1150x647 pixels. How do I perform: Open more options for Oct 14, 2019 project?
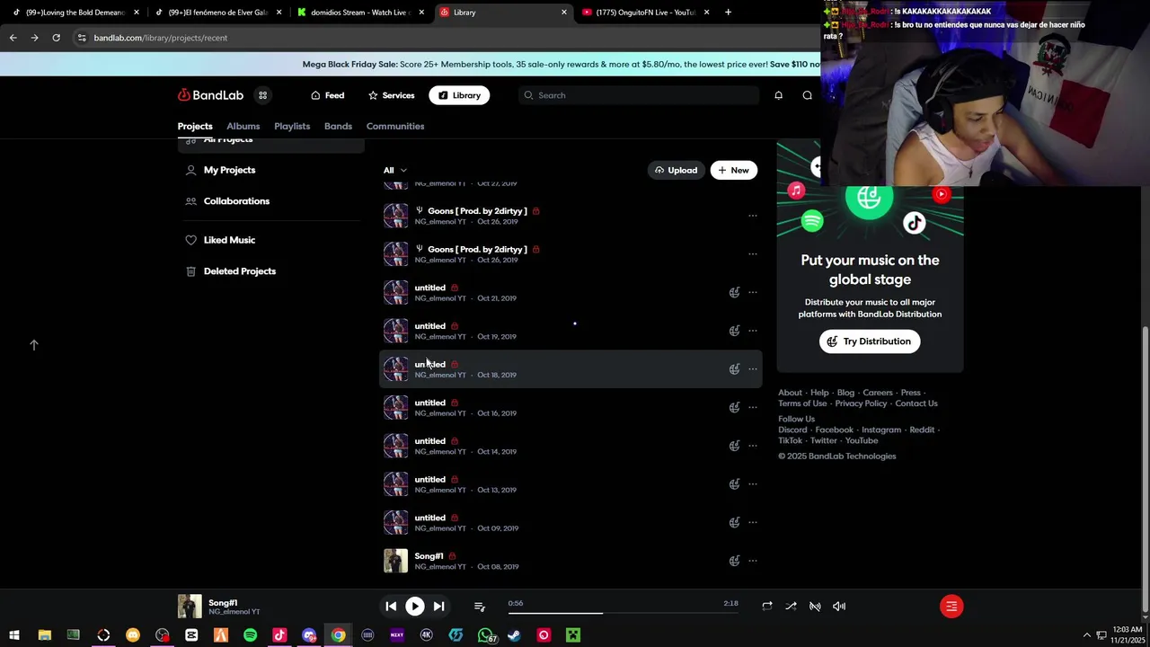753,446
